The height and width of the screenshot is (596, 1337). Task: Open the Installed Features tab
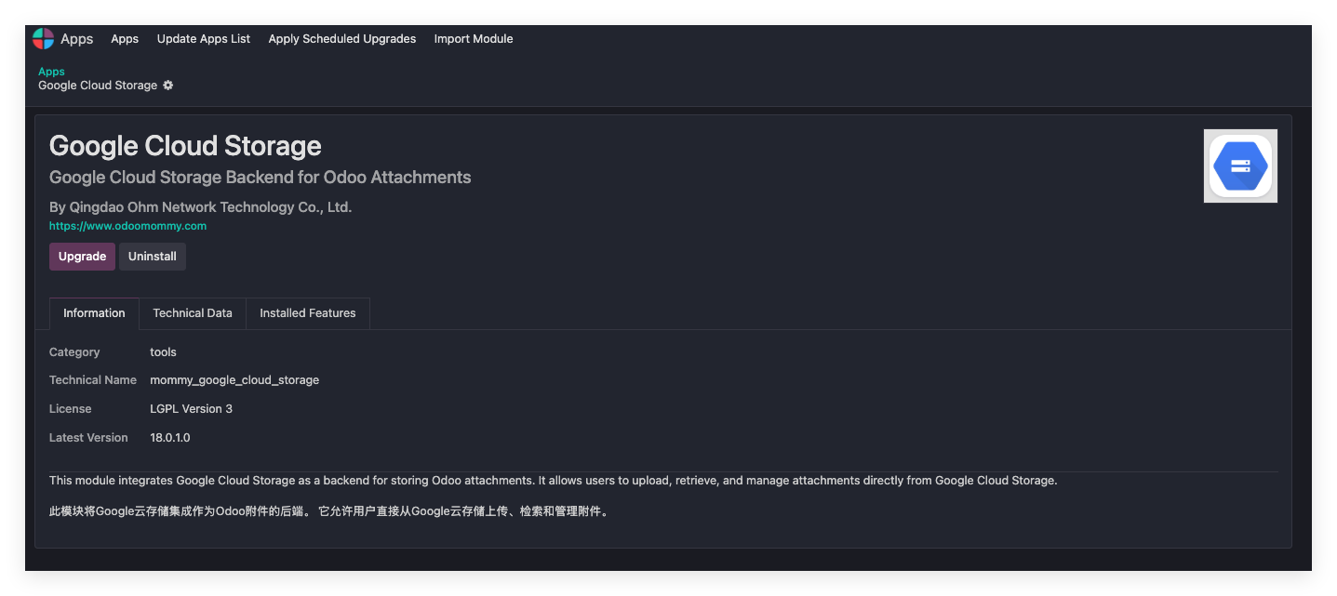coord(308,313)
